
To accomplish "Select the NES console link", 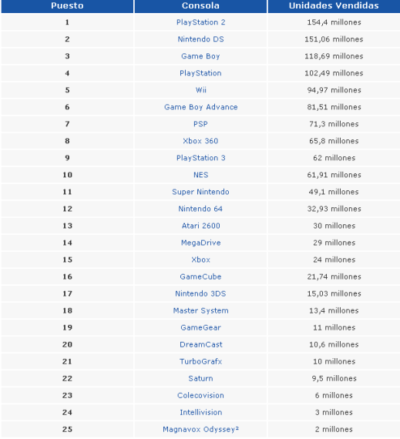I will click(x=201, y=175).
